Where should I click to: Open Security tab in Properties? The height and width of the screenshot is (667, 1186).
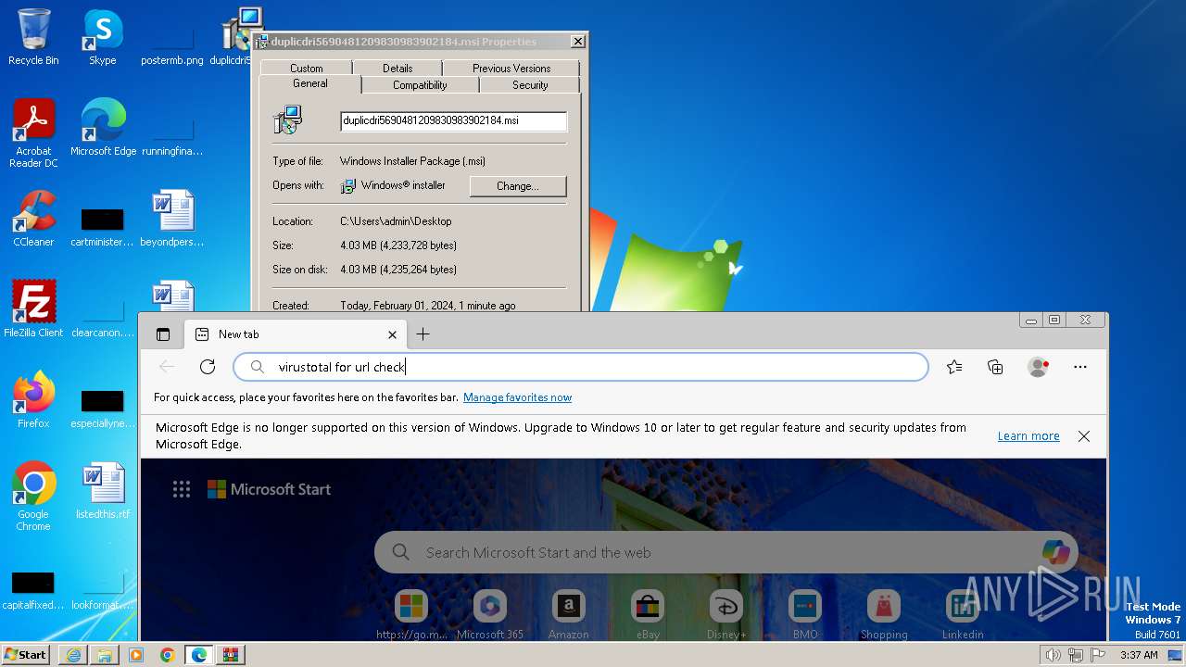(530, 84)
